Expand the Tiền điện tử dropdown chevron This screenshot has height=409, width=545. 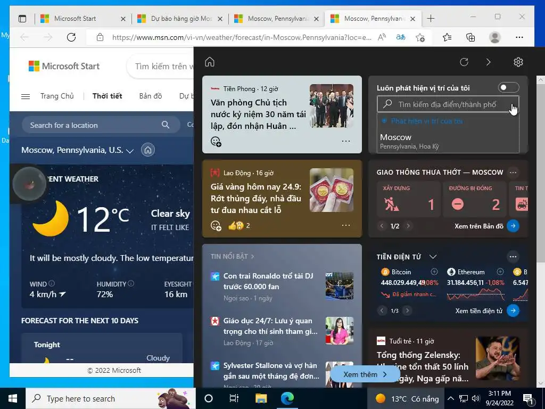(433, 257)
